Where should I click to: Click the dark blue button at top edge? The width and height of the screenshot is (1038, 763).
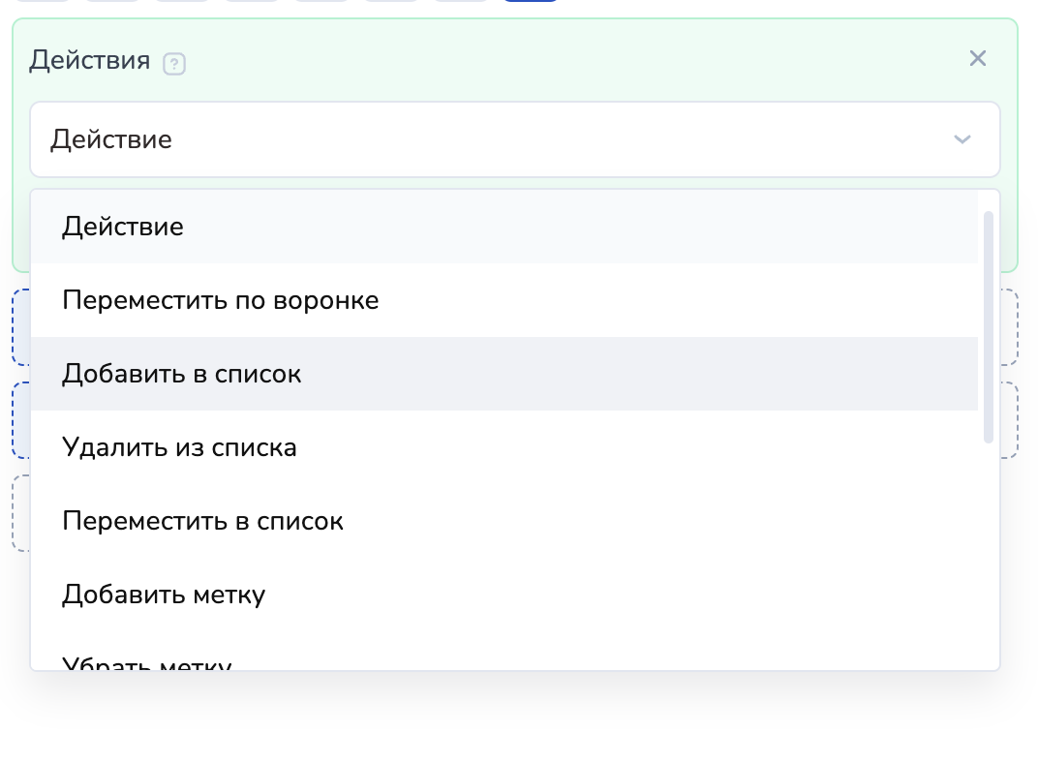531,1
